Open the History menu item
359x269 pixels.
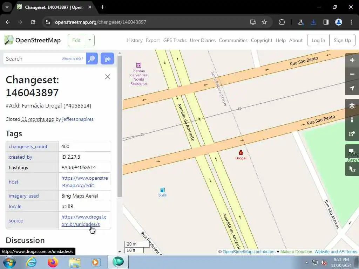coord(135,41)
